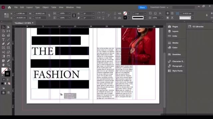Select the Rectangle Frame tool
The image size is (213, 119).
[3, 48]
